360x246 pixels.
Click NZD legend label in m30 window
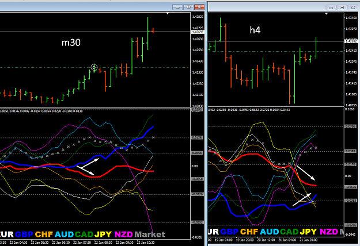(x=124, y=235)
